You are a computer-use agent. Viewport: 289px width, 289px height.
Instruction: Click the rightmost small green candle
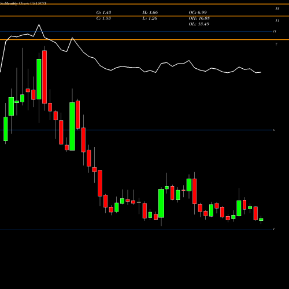261,219
